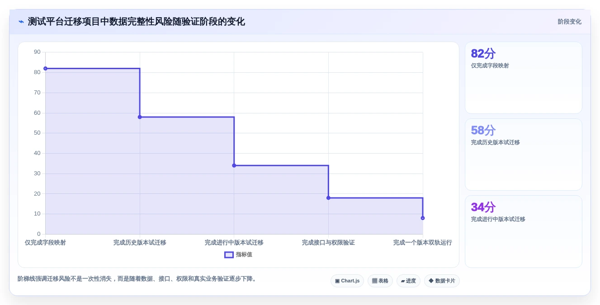Click the data point at value 58

(140, 117)
